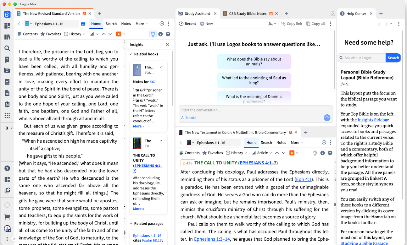
Task: Click the orange linkset A swatch in NRSV toolbar
Action: click(x=119, y=34)
